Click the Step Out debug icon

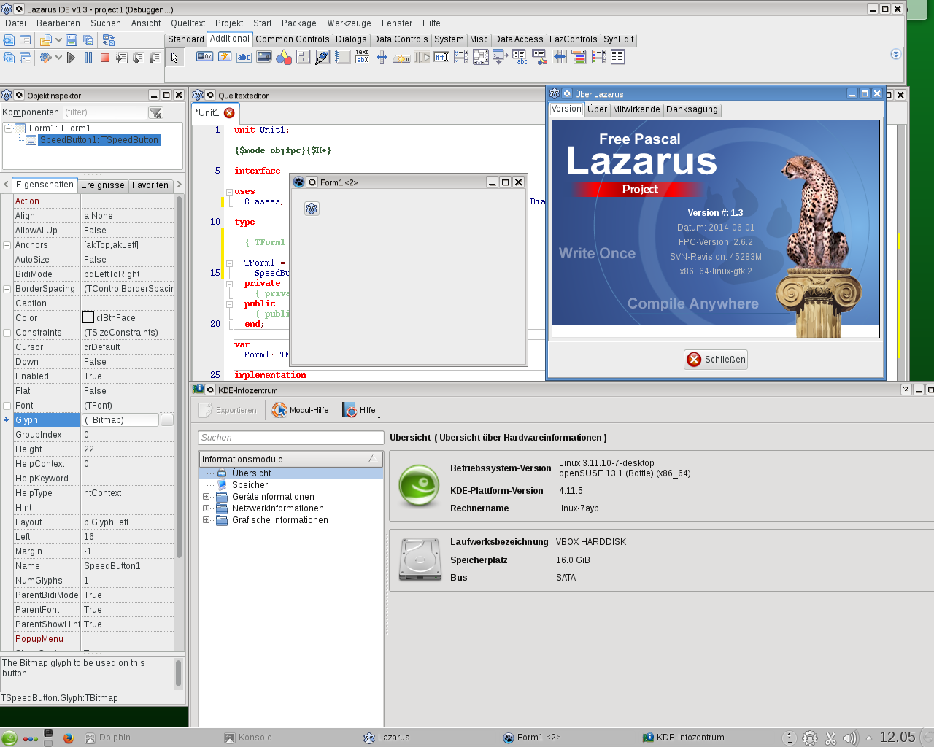[x=155, y=58]
